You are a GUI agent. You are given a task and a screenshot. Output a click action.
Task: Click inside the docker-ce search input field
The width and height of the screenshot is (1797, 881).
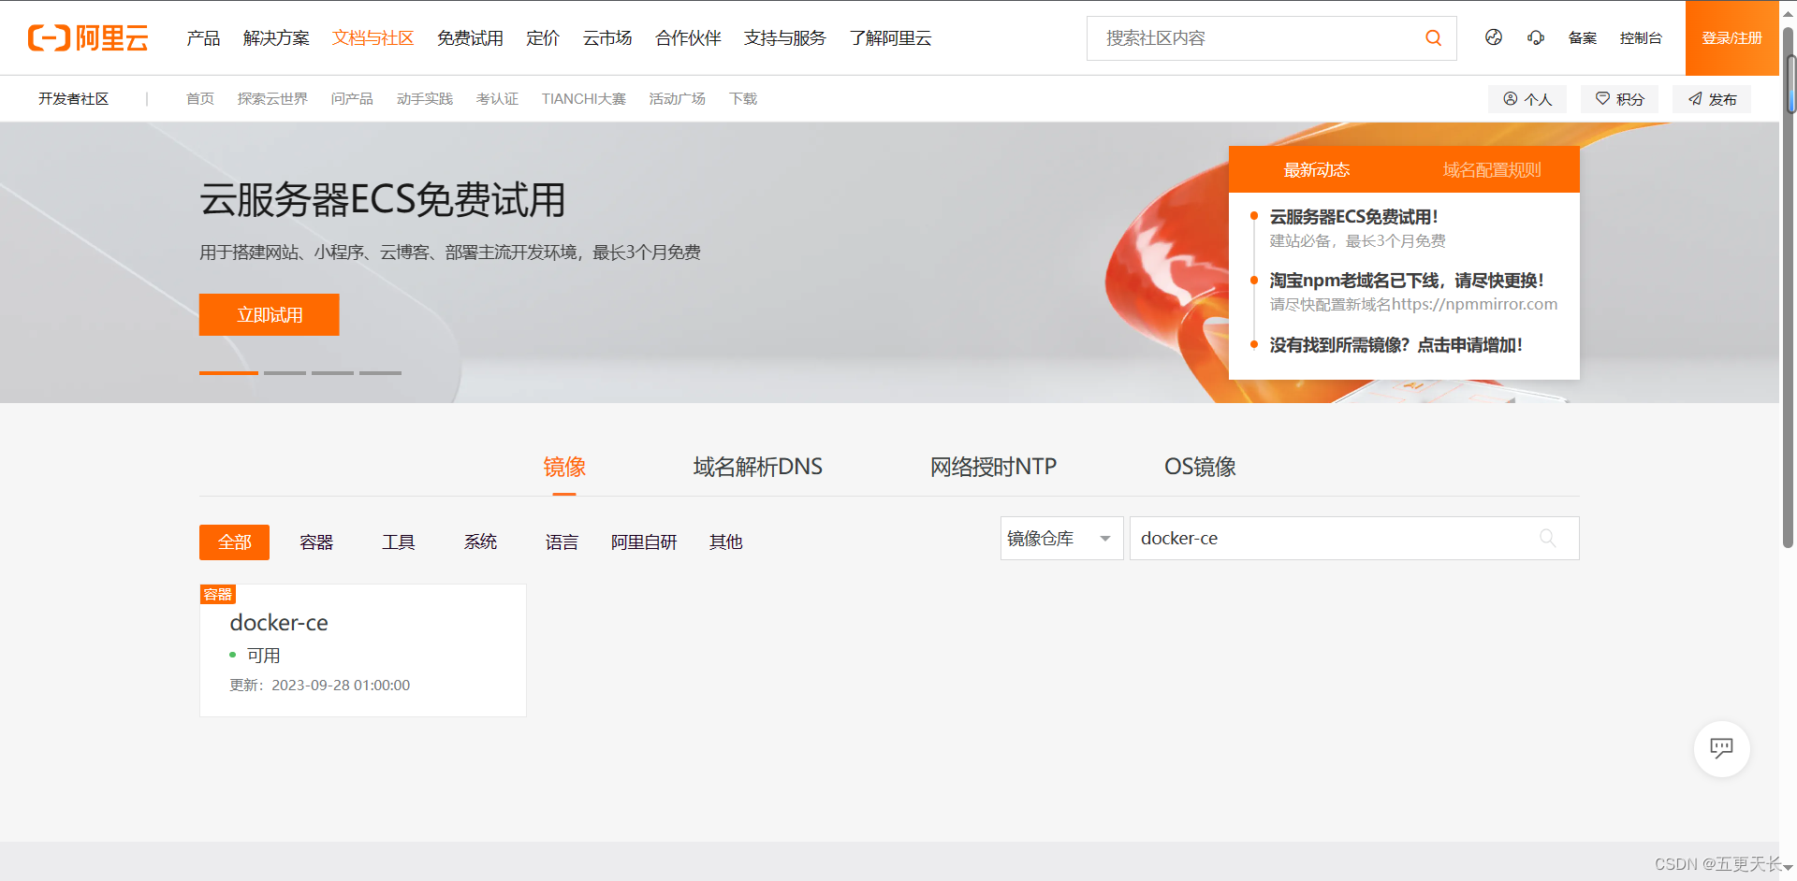tap(1310, 538)
